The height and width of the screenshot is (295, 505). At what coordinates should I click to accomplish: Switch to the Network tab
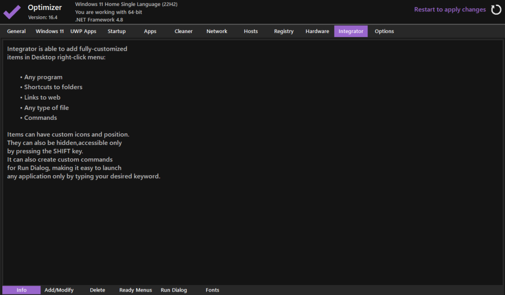[217, 31]
